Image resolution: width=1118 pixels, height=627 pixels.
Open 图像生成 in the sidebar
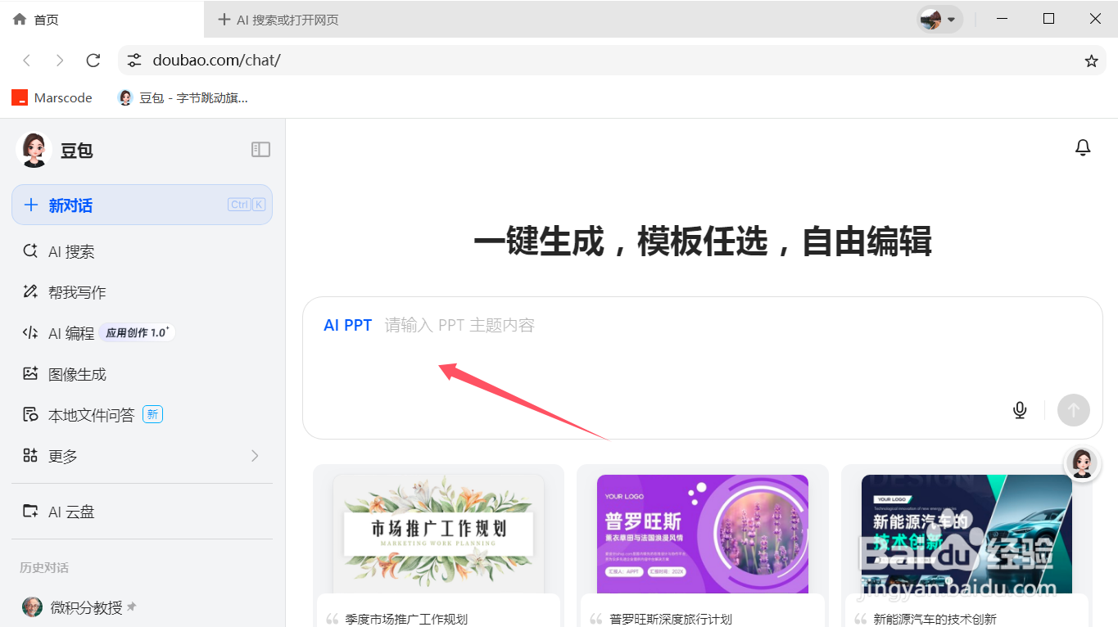[x=142, y=374]
